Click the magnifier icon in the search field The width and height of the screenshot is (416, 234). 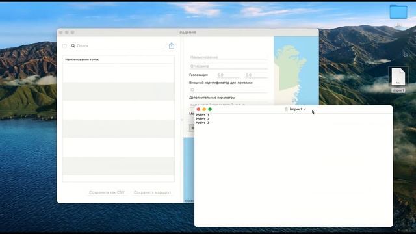click(x=73, y=46)
